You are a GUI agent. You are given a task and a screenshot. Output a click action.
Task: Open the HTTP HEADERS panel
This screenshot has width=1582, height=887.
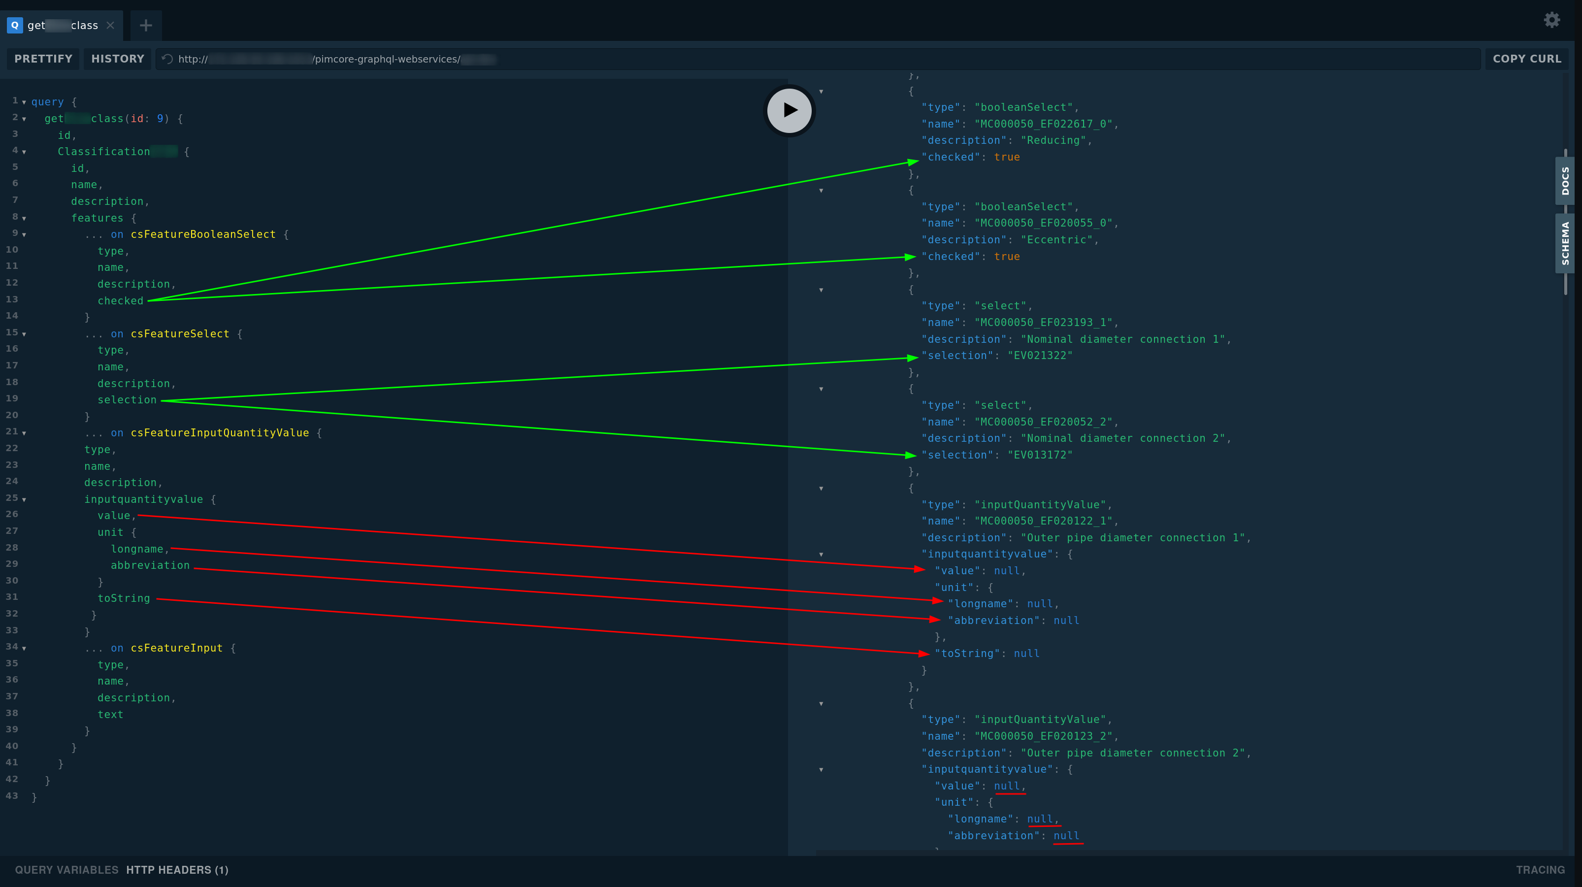tap(177, 870)
